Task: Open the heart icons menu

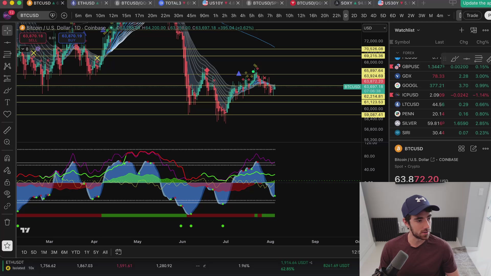Action: (x=7, y=114)
